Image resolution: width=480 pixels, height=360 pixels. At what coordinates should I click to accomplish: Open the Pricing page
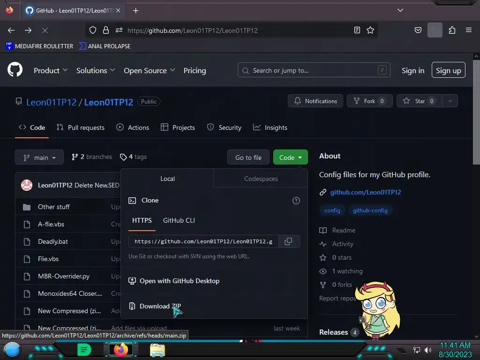195,70
